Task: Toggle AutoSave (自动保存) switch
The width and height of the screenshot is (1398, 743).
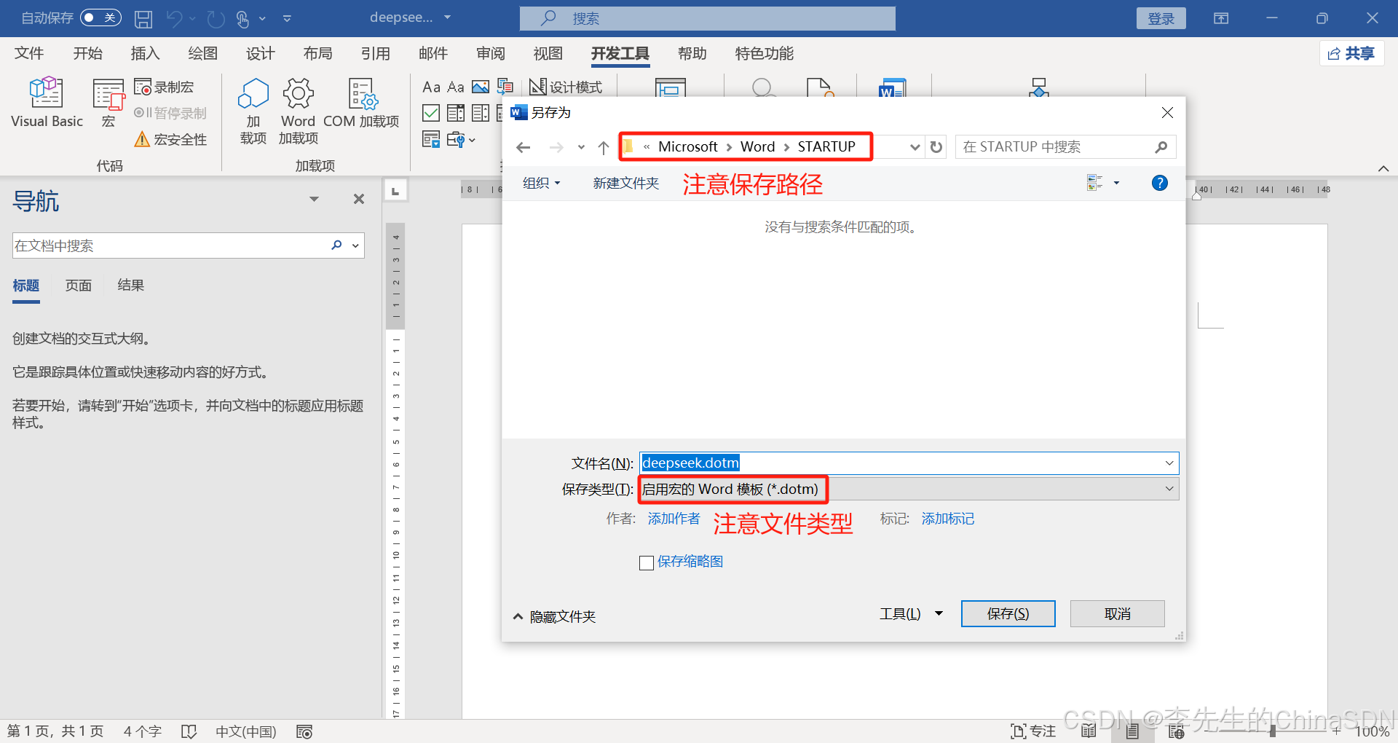Action: coord(100,17)
